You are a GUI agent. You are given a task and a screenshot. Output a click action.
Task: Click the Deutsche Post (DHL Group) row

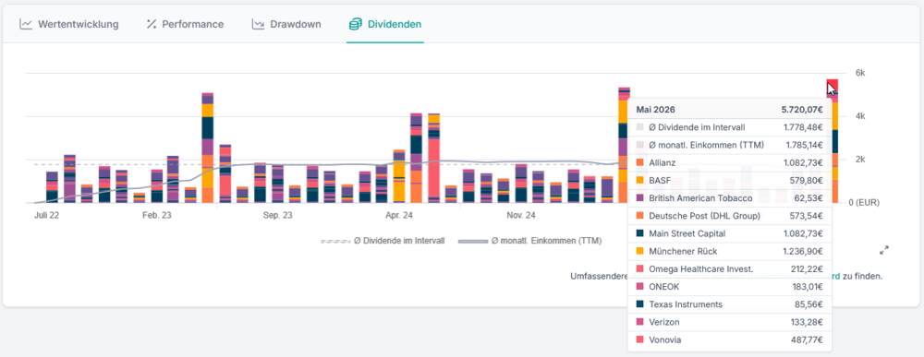coord(730,216)
